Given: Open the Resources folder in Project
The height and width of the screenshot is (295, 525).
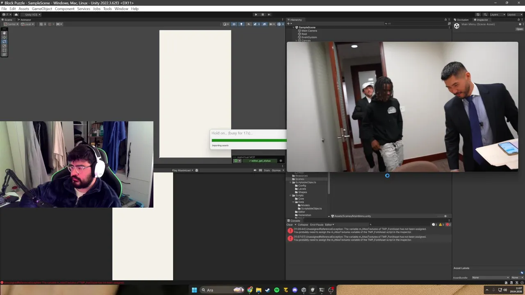Looking at the screenshot, I should pyautogui.click(x=301, y=176).
